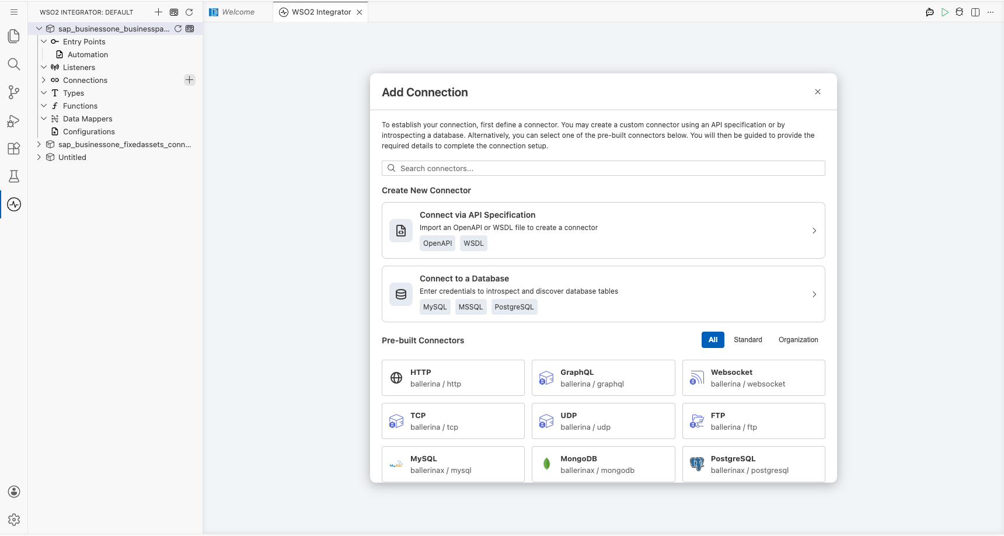This screenshot has width=1004, height=536.
Task: Collapse the Listeners tree node
Action: pyautogui.click(x=44, y=67)
